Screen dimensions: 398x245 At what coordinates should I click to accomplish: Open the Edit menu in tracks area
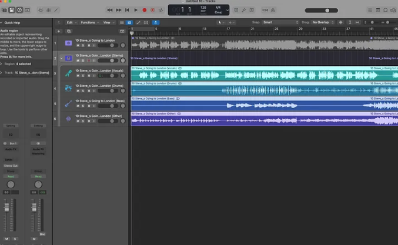(x=71, y=22)
